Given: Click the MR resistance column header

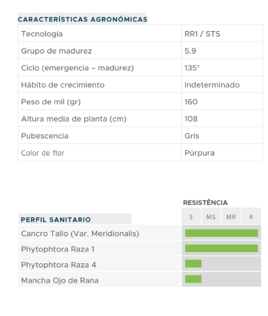Looking at the screenshot, I should pos(231,217).
